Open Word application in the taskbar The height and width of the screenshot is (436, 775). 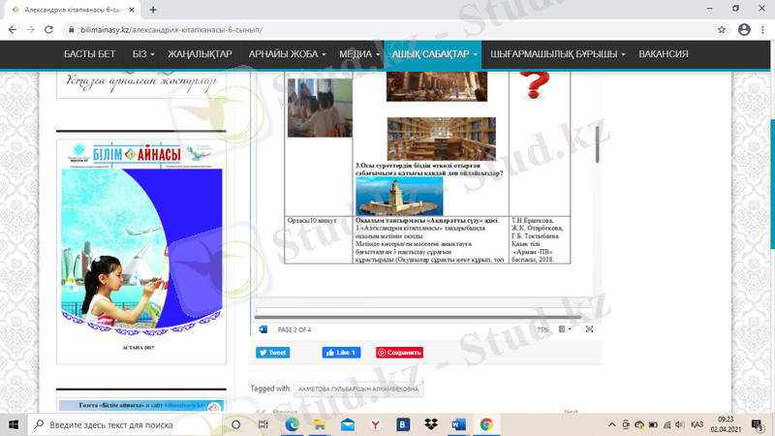click(458, 424)
